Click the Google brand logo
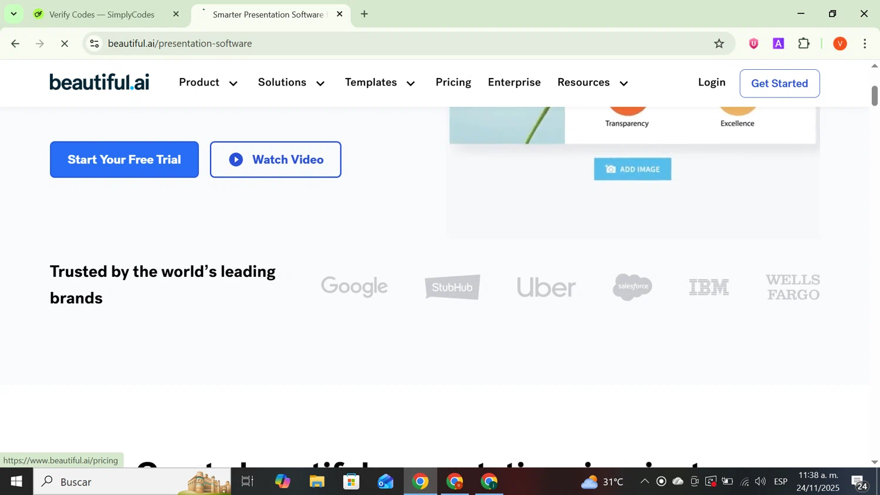The width and height of the screenshot is (880, 495). [354, 287]
